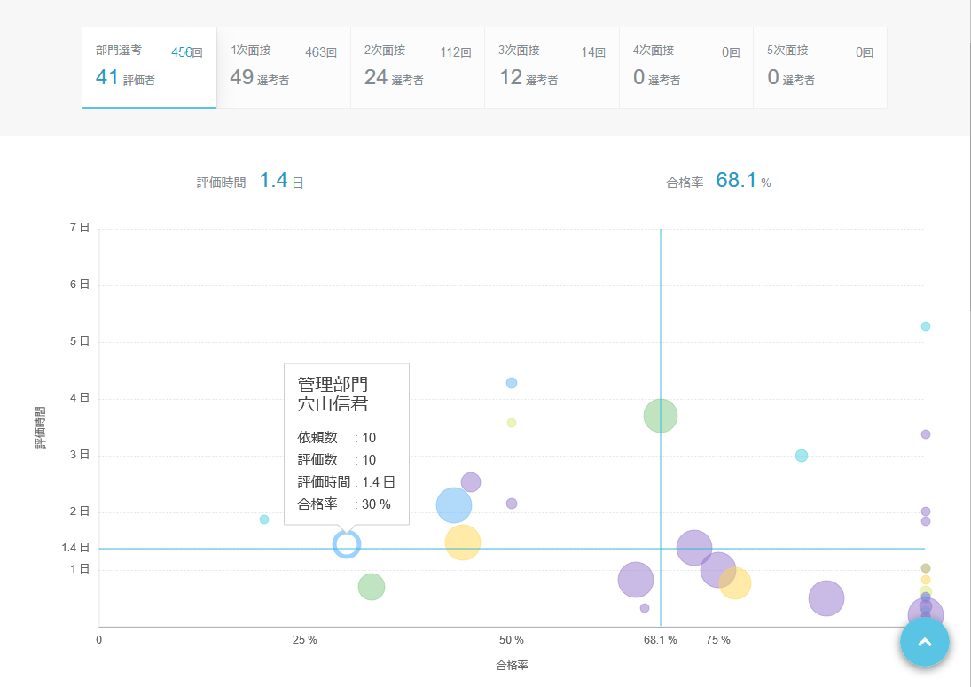Viewport: 971px width, 687px height.
Task: Select the small cyan bubble left of tooltip
Action: [x=264, y=519]
